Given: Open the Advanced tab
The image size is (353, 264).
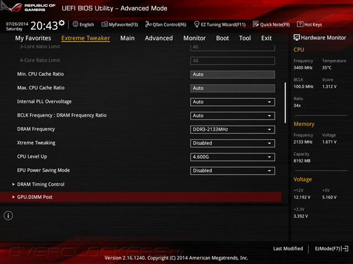Looking at the screenshot, I should tap(159, 38).
